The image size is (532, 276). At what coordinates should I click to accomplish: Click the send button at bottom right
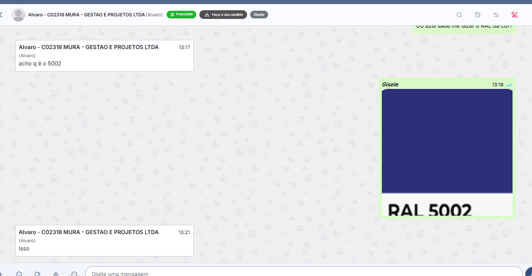pos(529,273)
